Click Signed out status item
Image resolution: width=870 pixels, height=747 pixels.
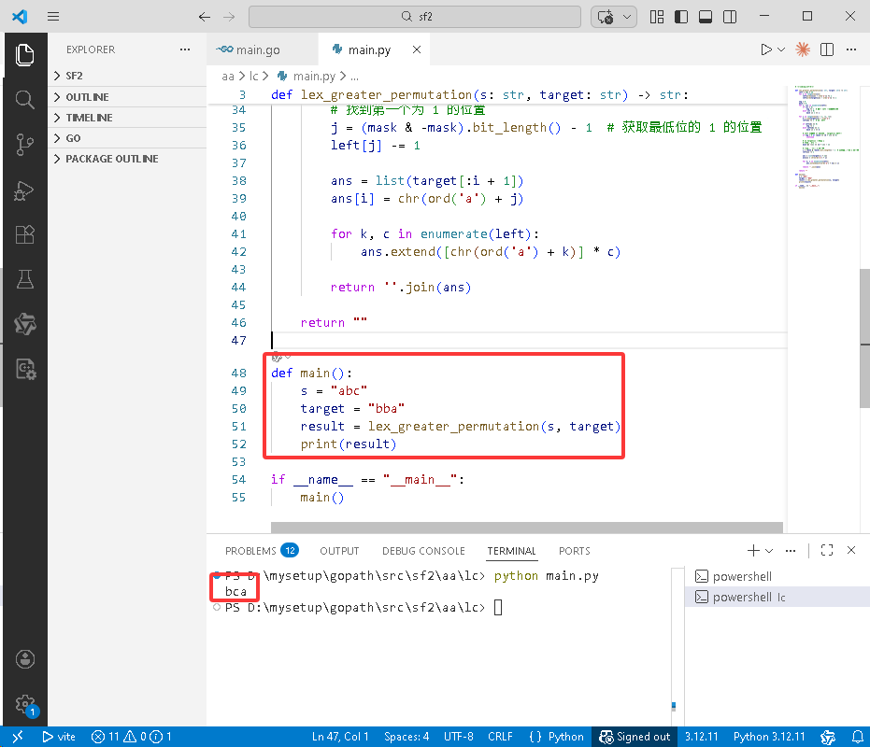tap(635, 737)
